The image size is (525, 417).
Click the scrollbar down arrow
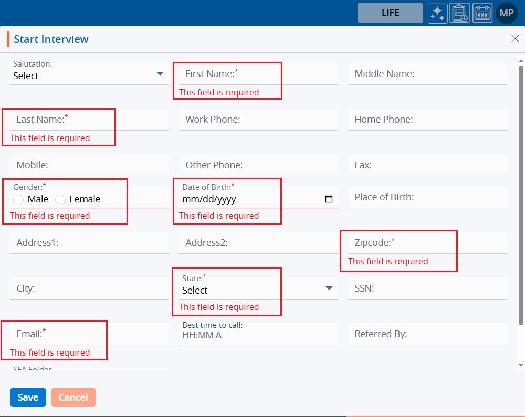point(521,365)
